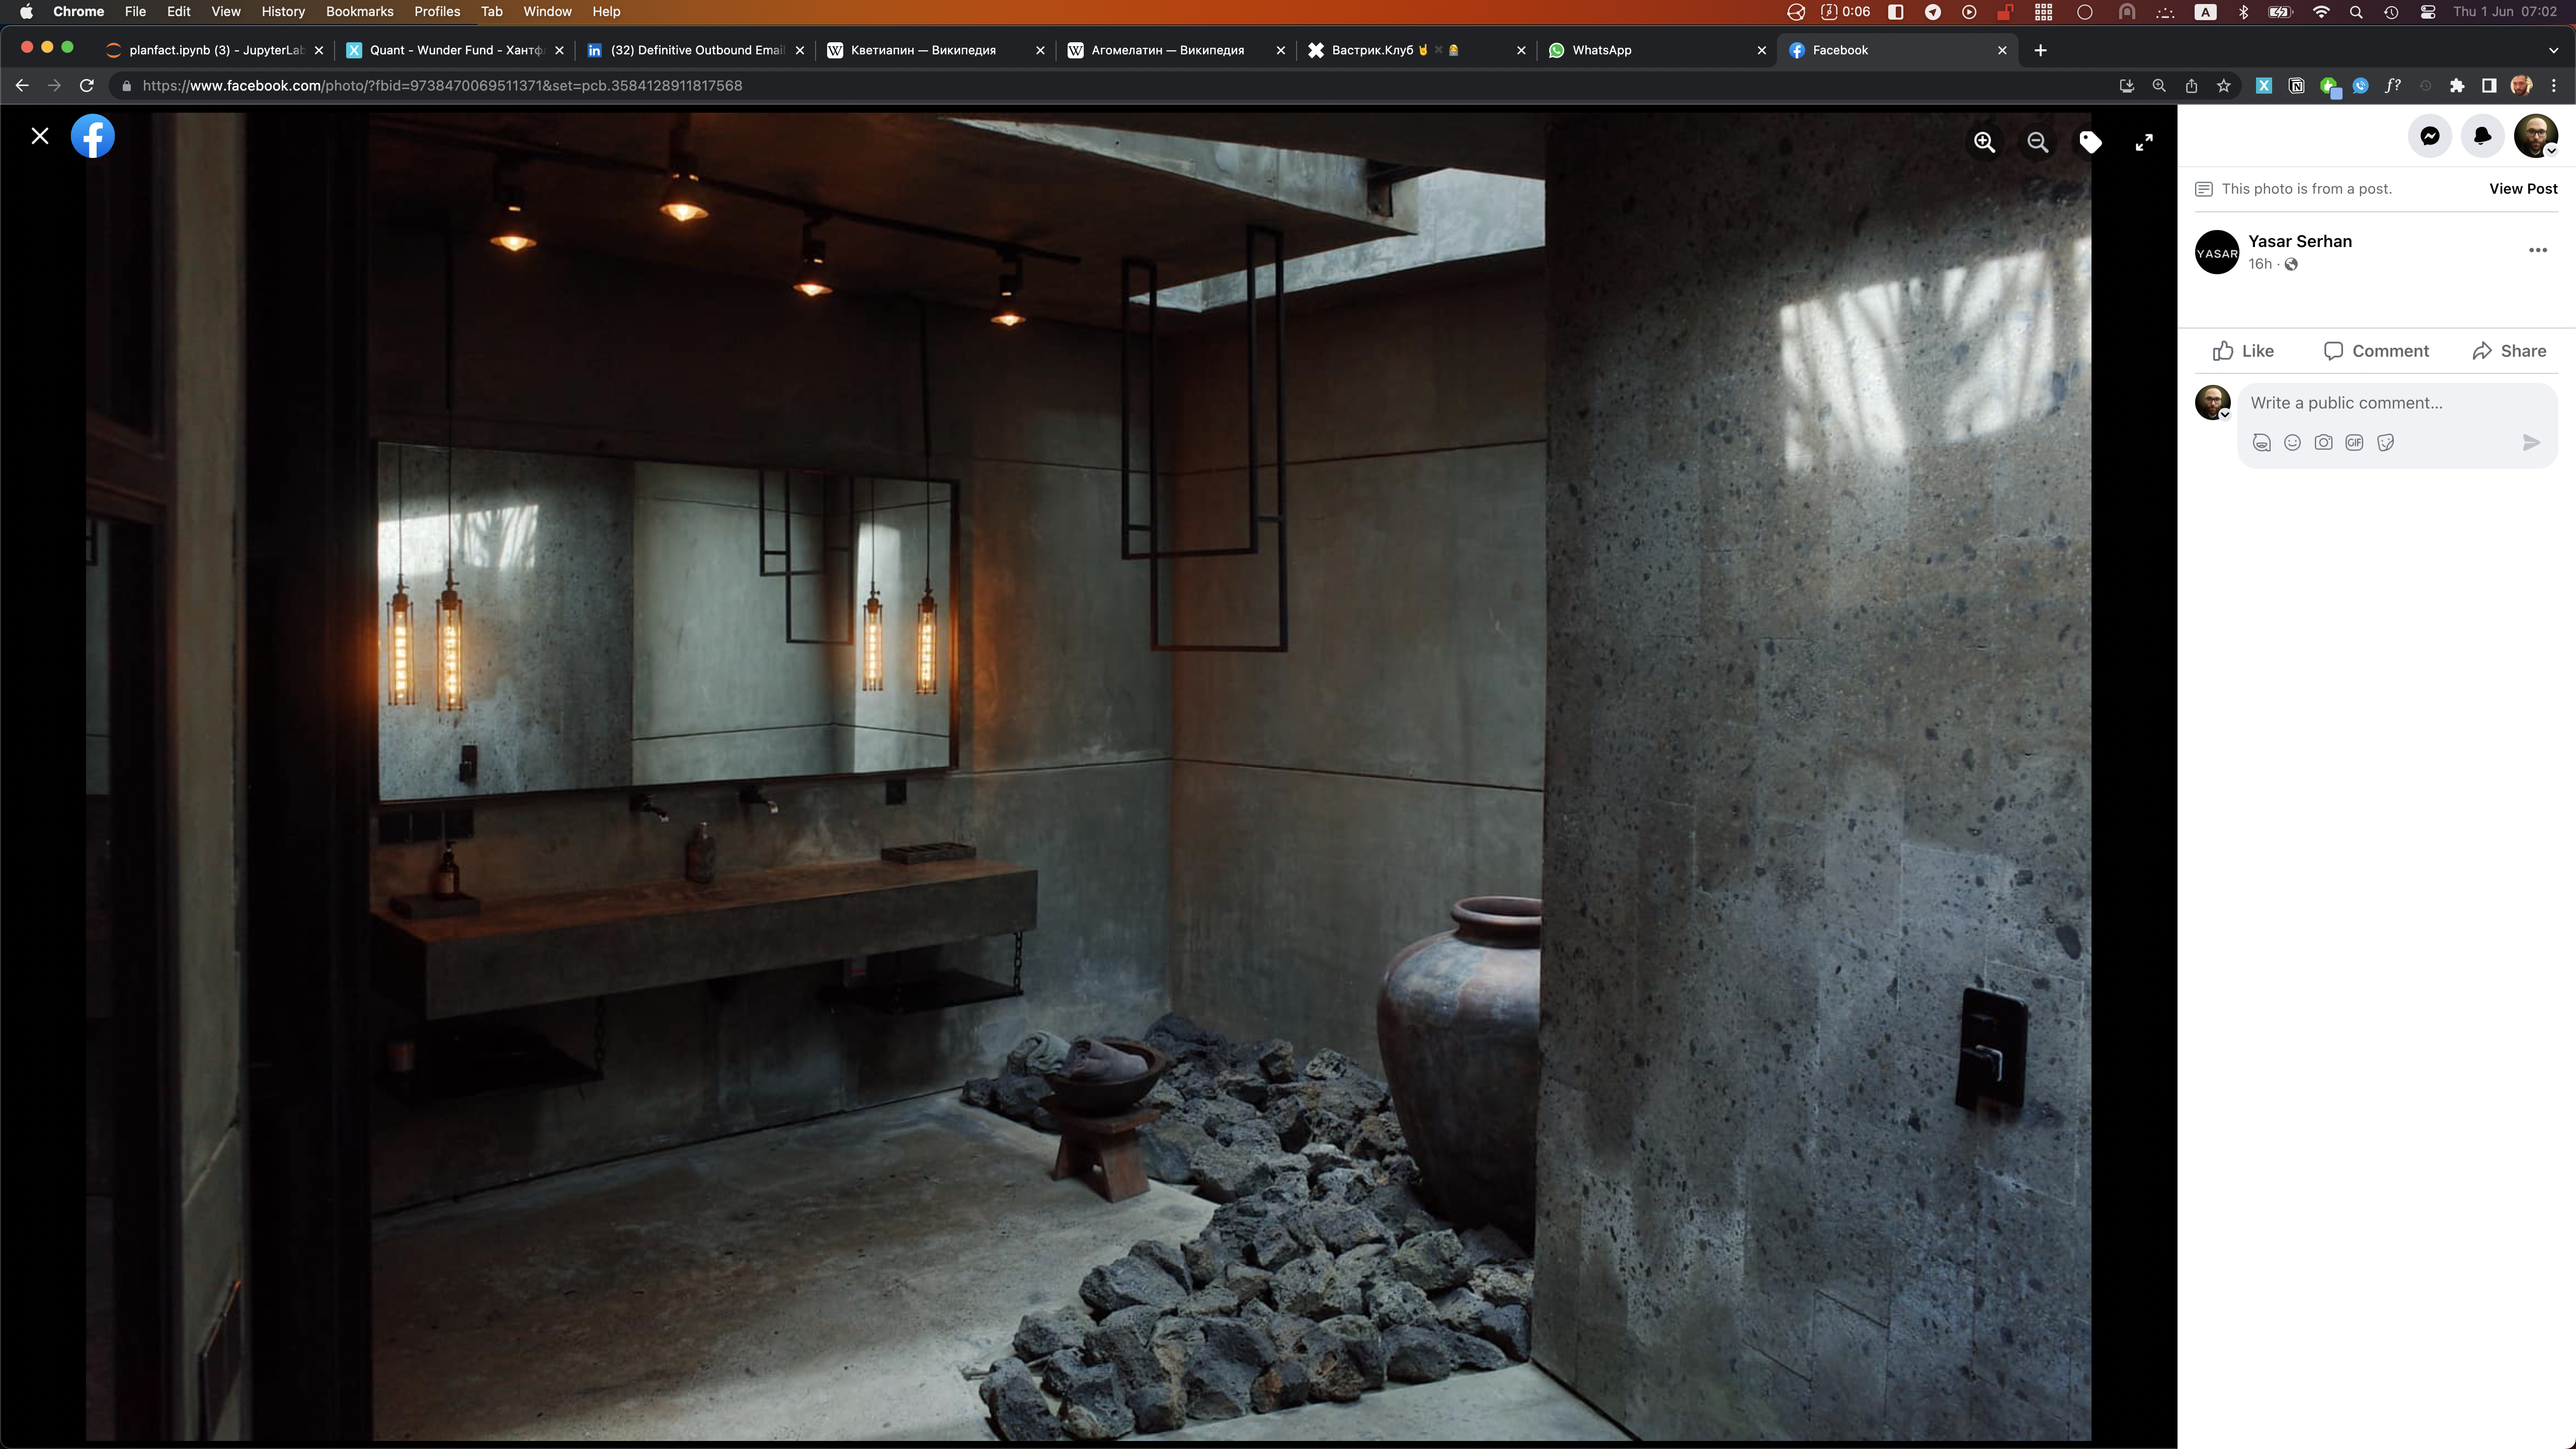Viewport: 2576px width, 1449px height.
Task: Enter fullscreen photo view
Action: click(x=2143, y=142)
